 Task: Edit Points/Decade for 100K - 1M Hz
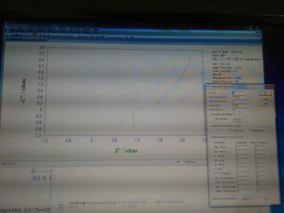(260, 147)
